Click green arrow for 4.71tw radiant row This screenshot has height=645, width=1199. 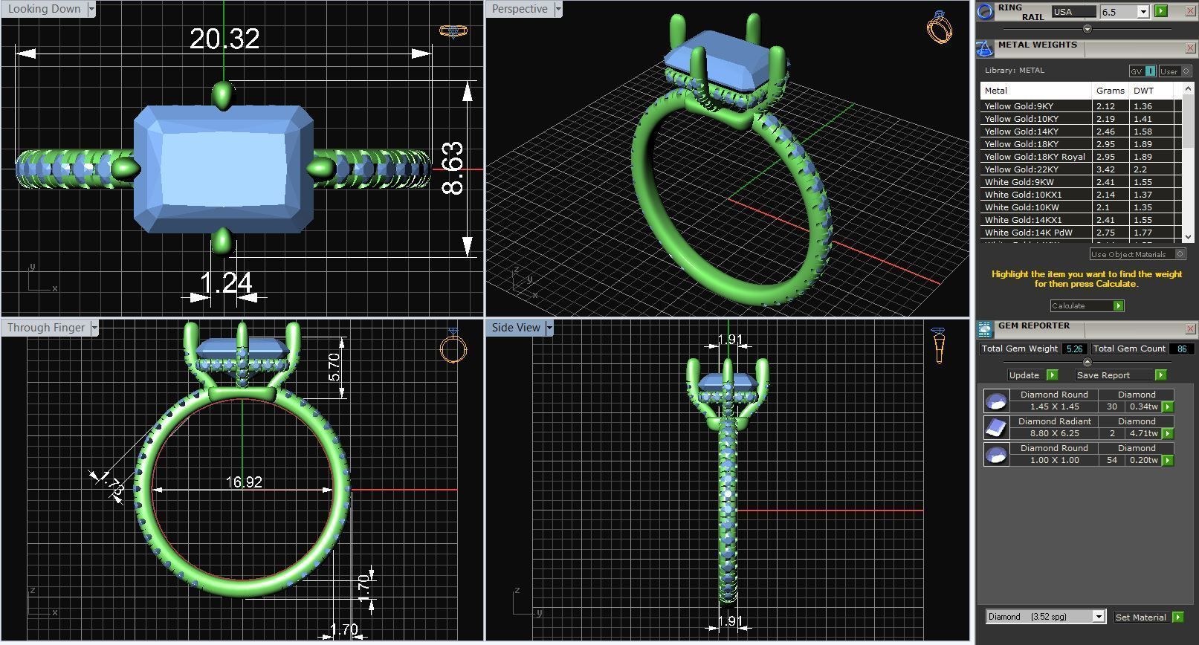point(1168,434)
